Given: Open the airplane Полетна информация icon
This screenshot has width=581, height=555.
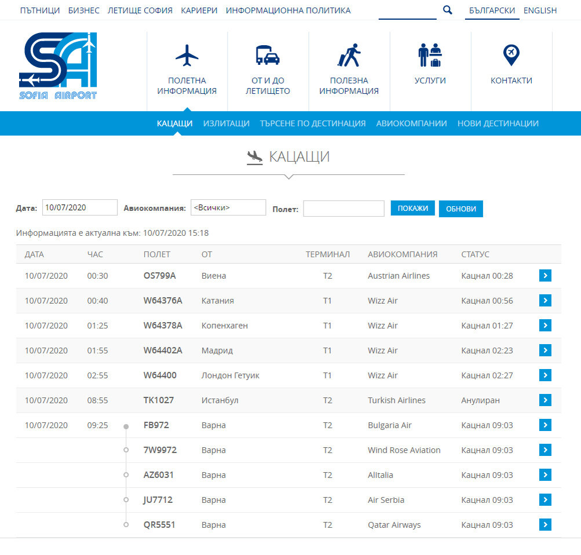Looking at the screenshot, I should (x=187, y=56).
